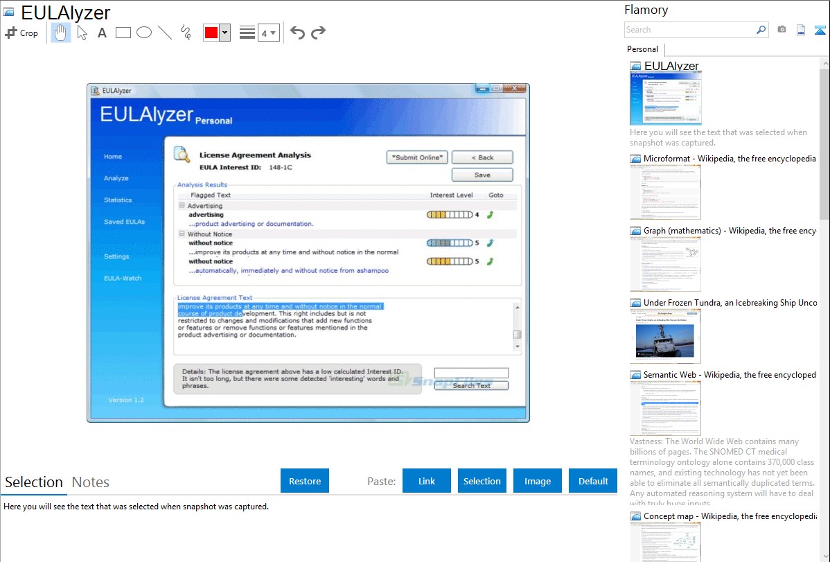Open Saved EULAs in EULAlyzer sidebar

125,222
